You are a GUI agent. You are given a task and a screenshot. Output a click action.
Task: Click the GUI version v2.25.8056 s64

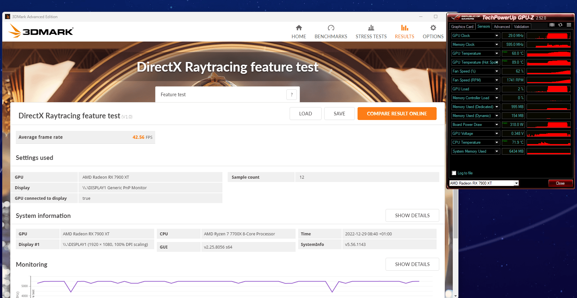click(x=218, y=247)
